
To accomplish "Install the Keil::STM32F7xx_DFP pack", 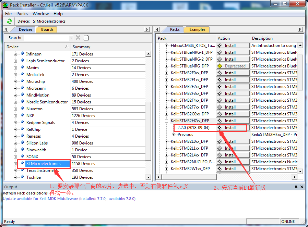I will click(233, 107).
